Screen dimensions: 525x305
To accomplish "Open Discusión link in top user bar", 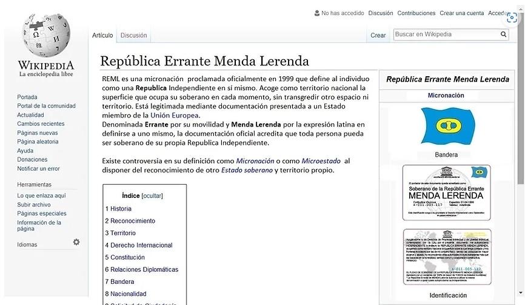I will click(381, 13).
